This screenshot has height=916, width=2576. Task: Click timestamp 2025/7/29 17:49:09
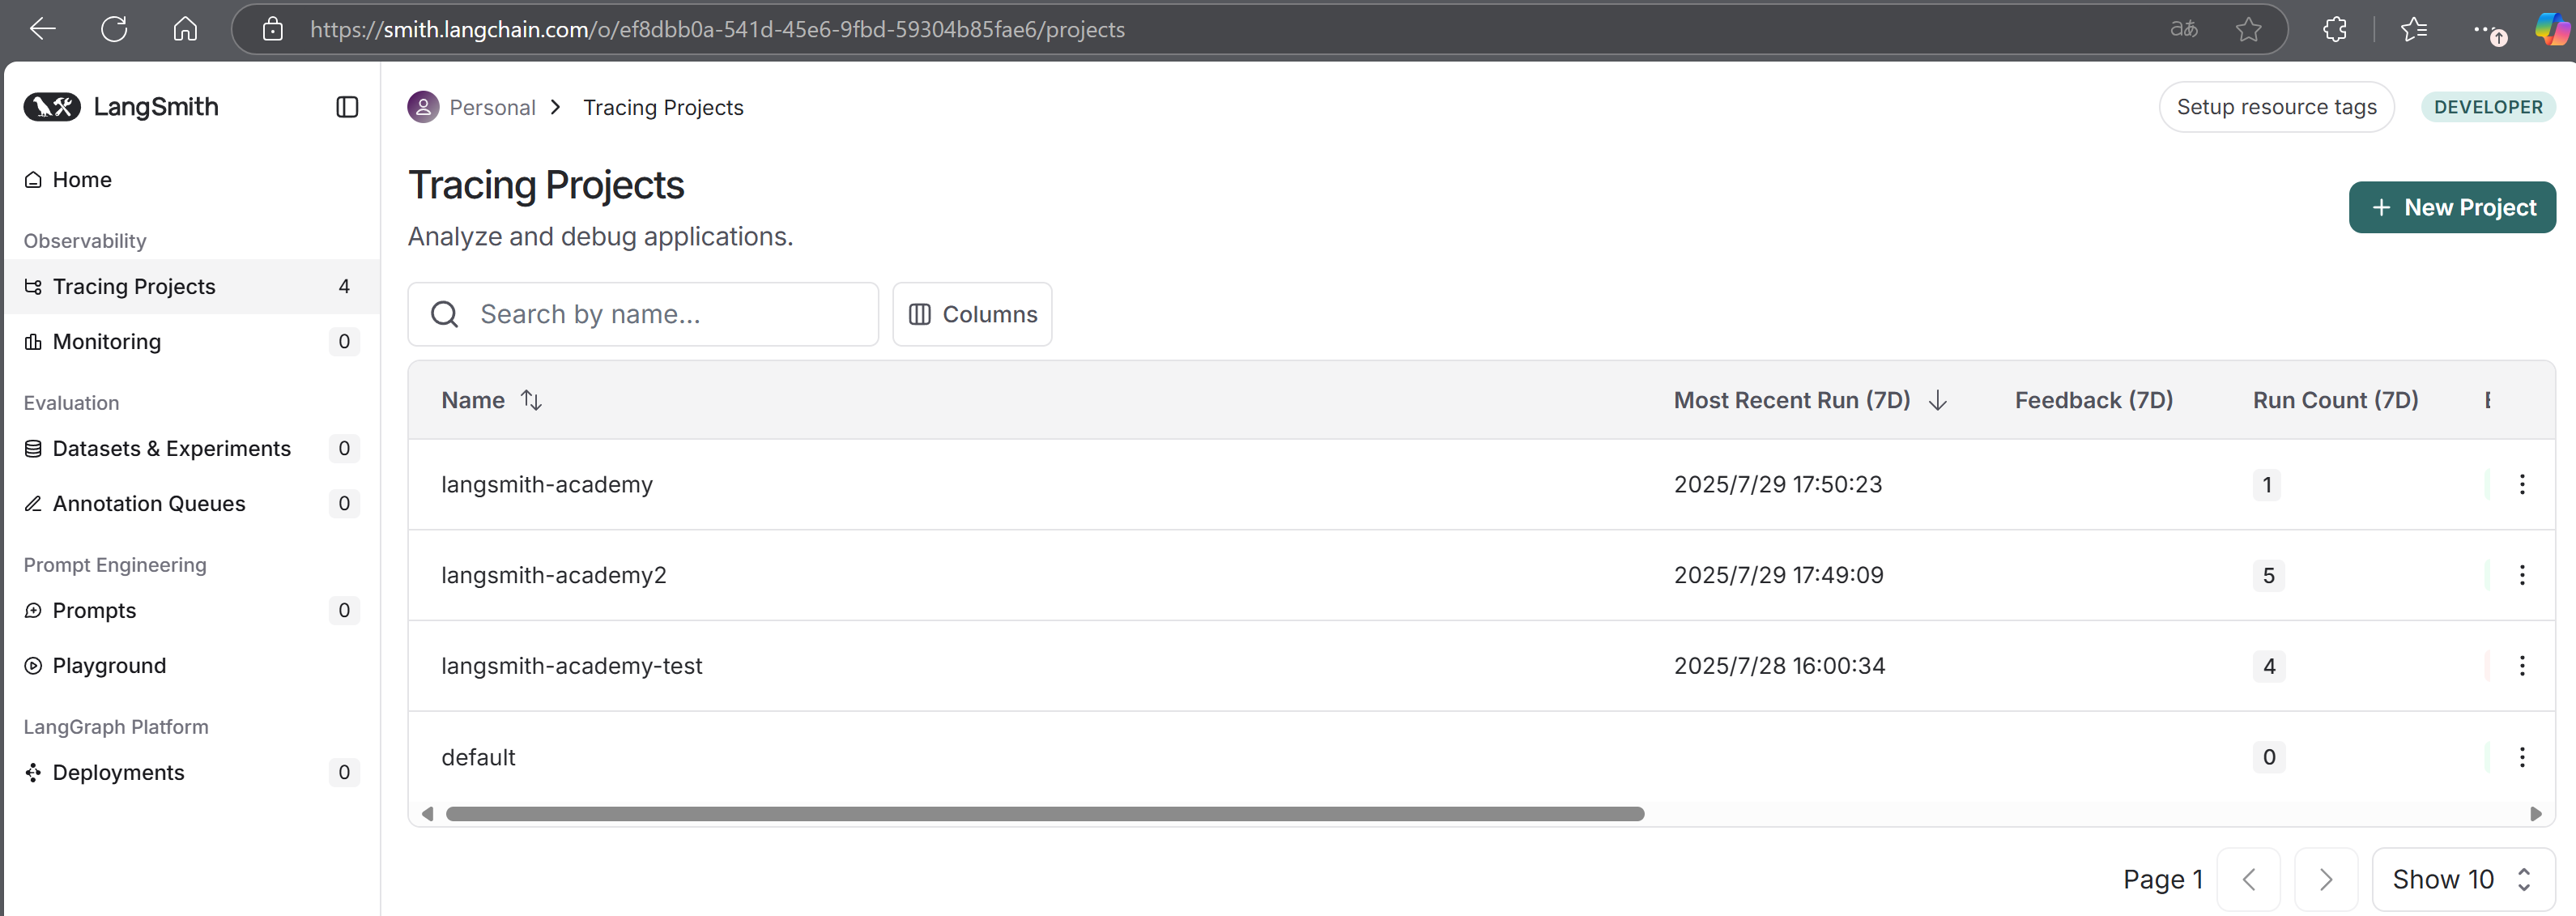1778,576
